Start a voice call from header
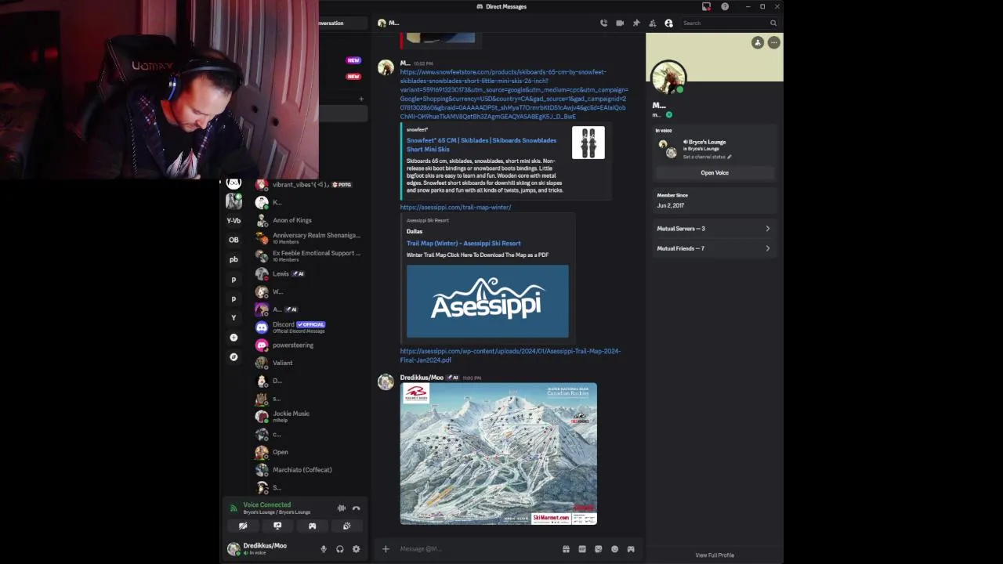 click(603, 23)
